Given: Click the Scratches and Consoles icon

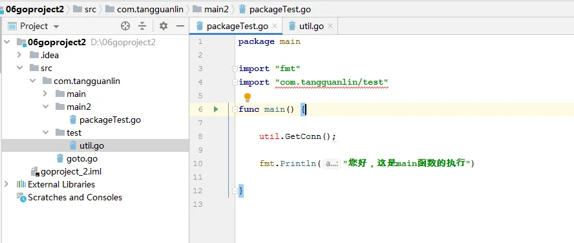Looking at the screenshot, I should (21, 197).
